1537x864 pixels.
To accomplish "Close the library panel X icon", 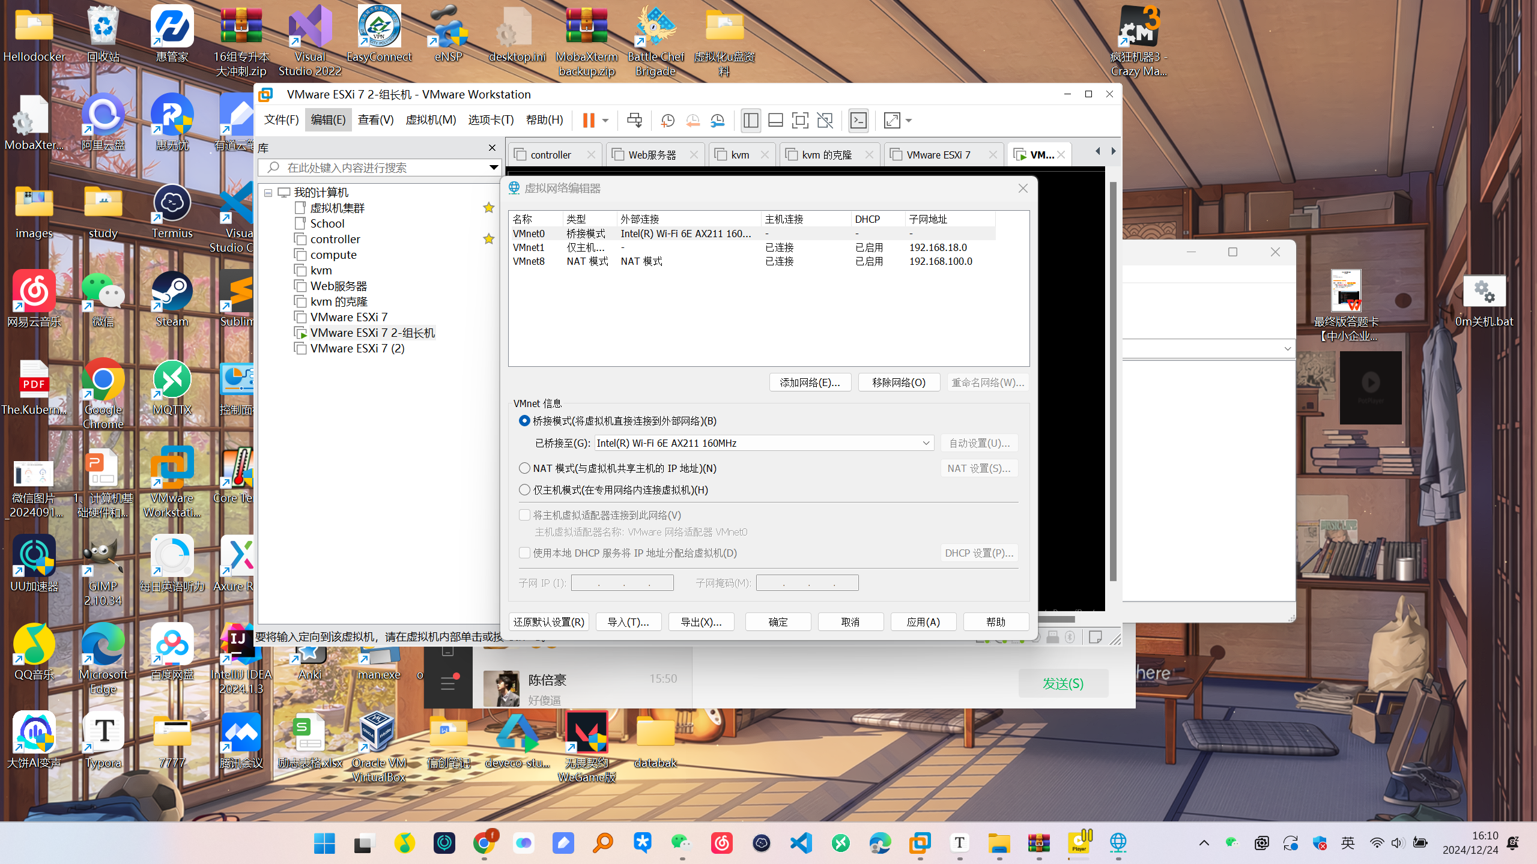I will [x=492, y=148].
